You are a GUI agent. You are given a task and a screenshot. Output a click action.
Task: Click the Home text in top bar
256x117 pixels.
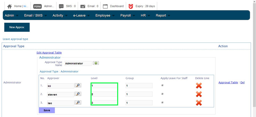18,6
